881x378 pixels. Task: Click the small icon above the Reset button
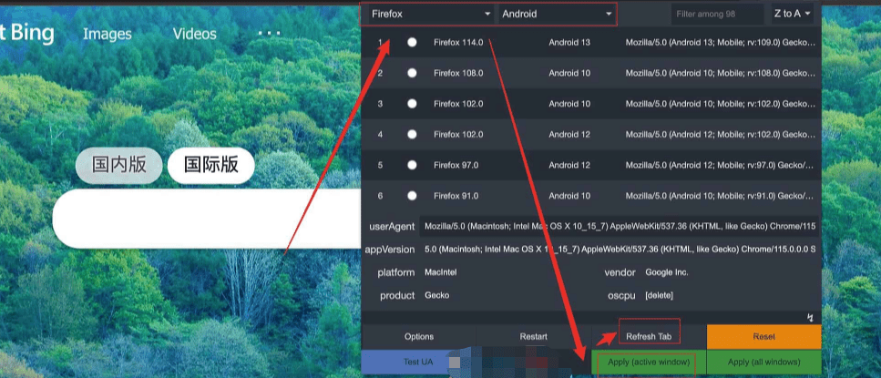pos(809,317)
